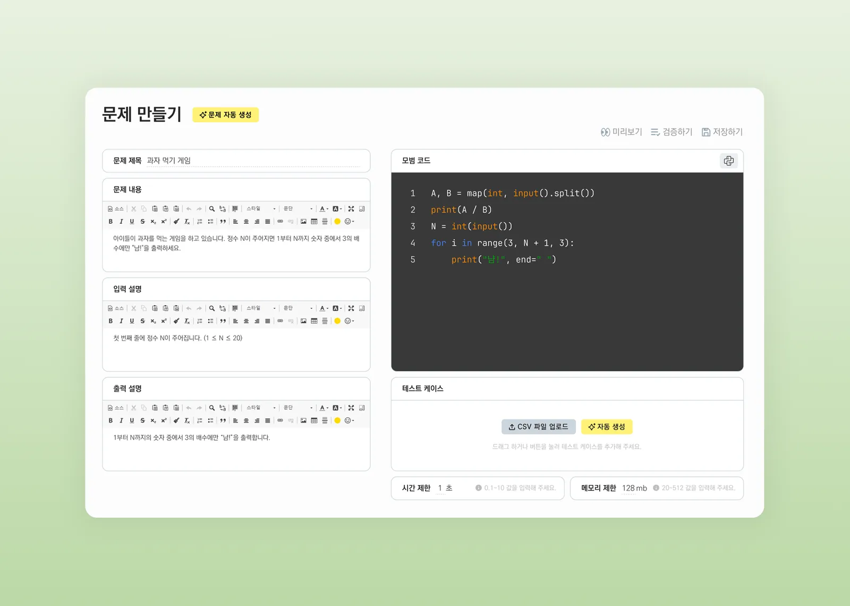
Task: Click the yellow circle in 입력 설명 toolbar
Action: (x=337, y=321)
